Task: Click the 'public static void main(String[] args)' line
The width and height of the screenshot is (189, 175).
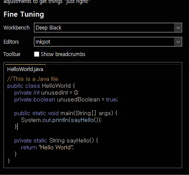Action: pos(66,113)
